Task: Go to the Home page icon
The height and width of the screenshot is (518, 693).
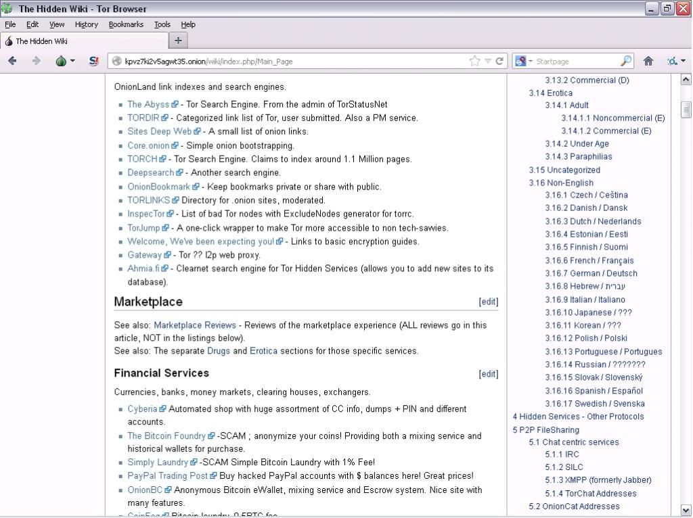Action: click(648, 61)
